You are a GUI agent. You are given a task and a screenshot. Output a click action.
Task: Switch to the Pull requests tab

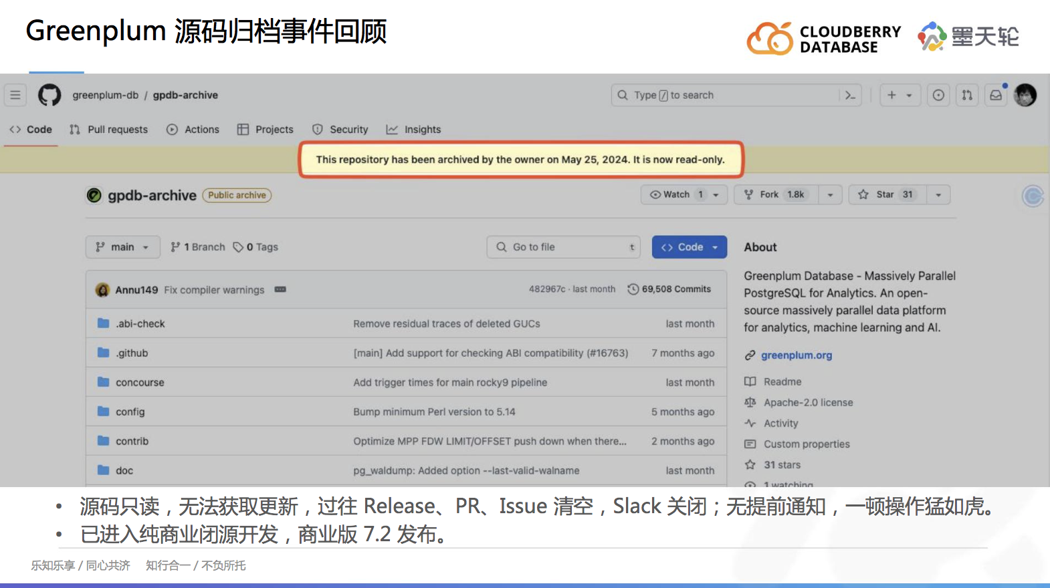coord(108,130)
